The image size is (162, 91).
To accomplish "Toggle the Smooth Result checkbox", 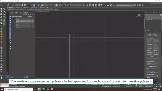I will (148, 71).
